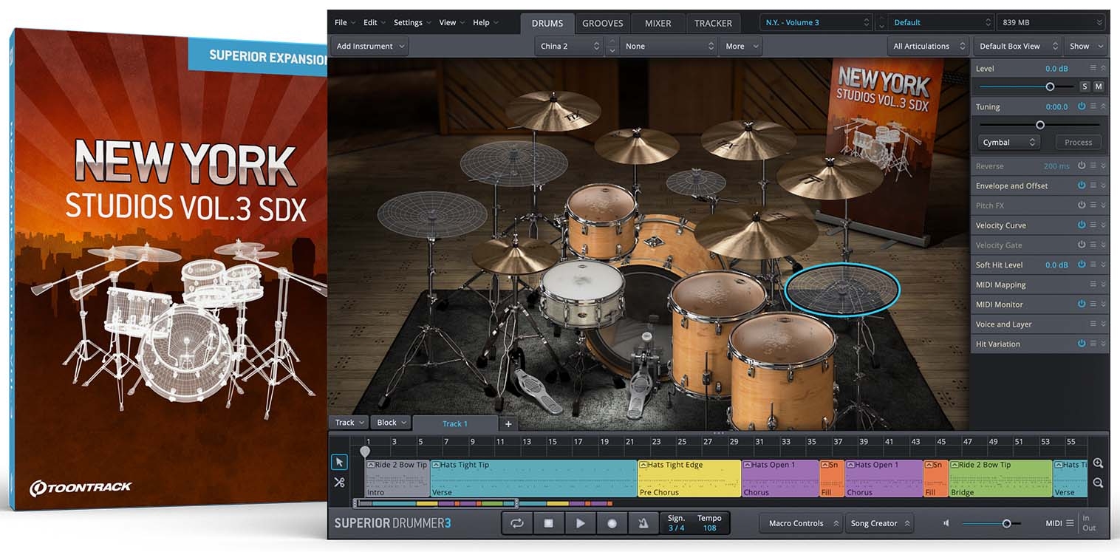Zoom in on the song track timeline
The width and height of the screenshot is (1120, 552).
tap(1098, 463)
